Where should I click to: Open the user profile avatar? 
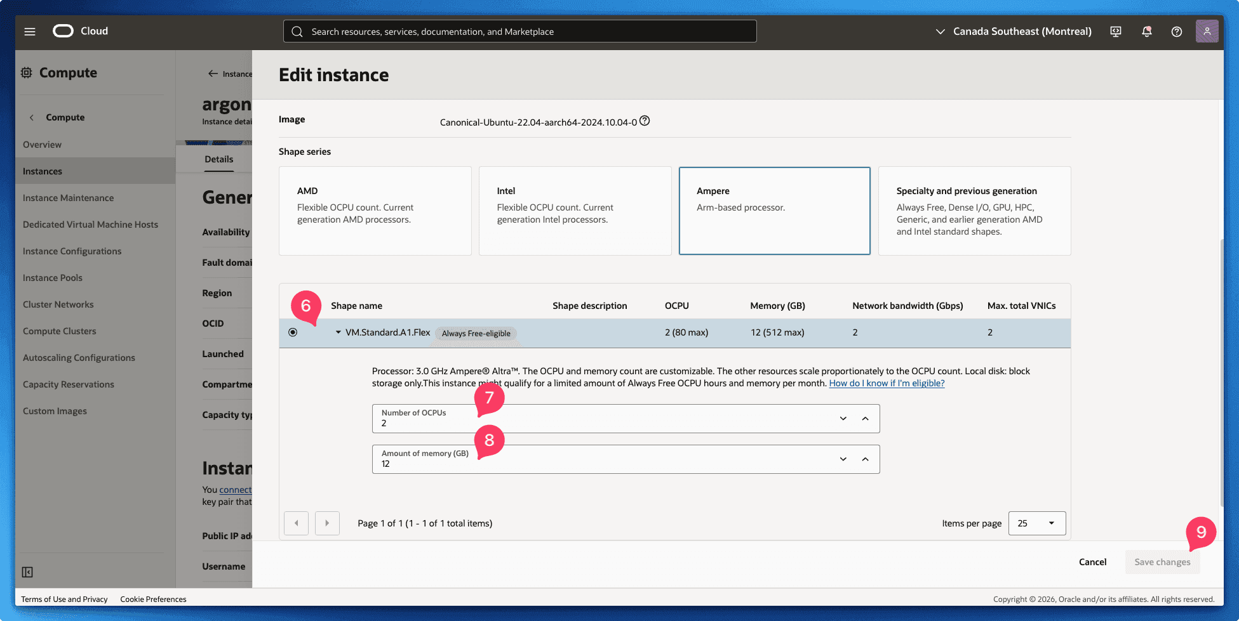pos(1207,31)
